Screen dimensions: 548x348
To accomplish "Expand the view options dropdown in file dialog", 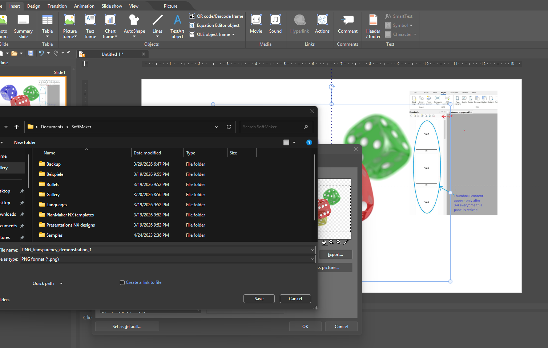I will click(x=294, y=143).
